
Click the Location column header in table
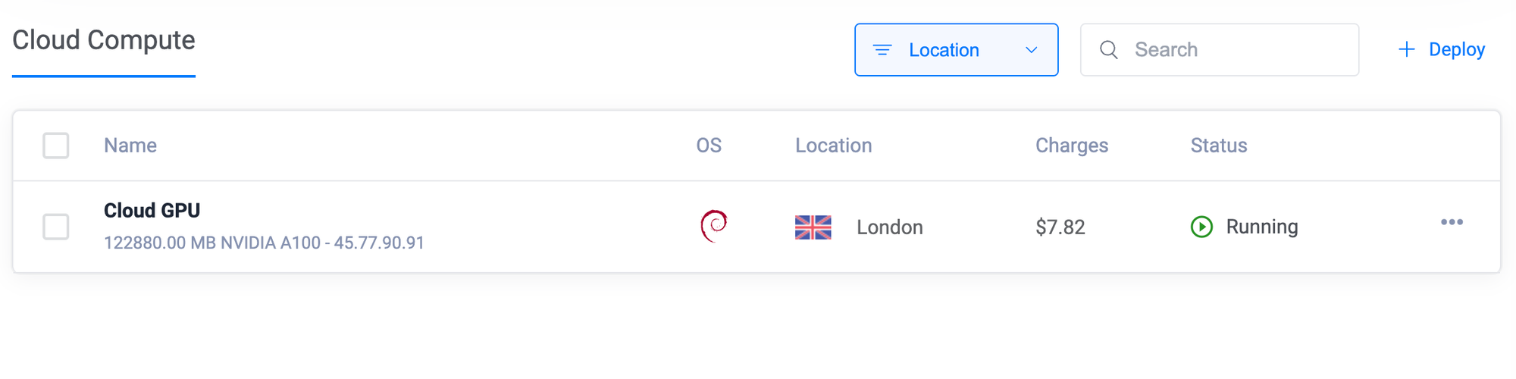click(x=833, y=146)
